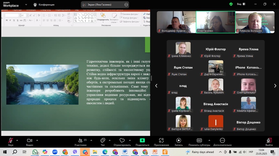The width and height of the screenshot is (279, 156).
Task: Open Windows Start menu
Action: tap(5, 152)
